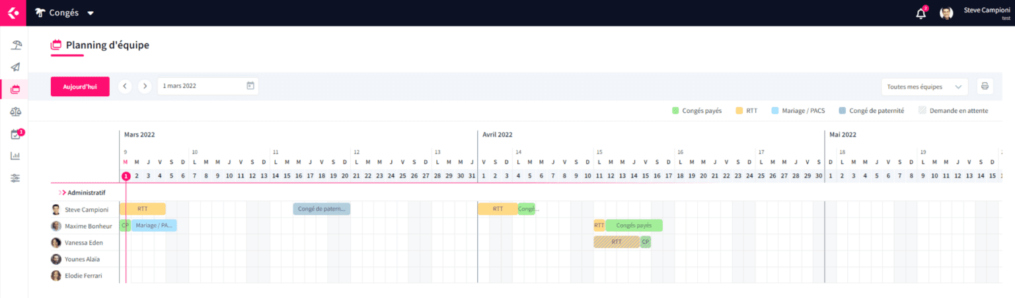Viewport: 1015px width, 298px height.
Task: Open Vanessa Eden's pending RTT request
Action: coord(616,242)
